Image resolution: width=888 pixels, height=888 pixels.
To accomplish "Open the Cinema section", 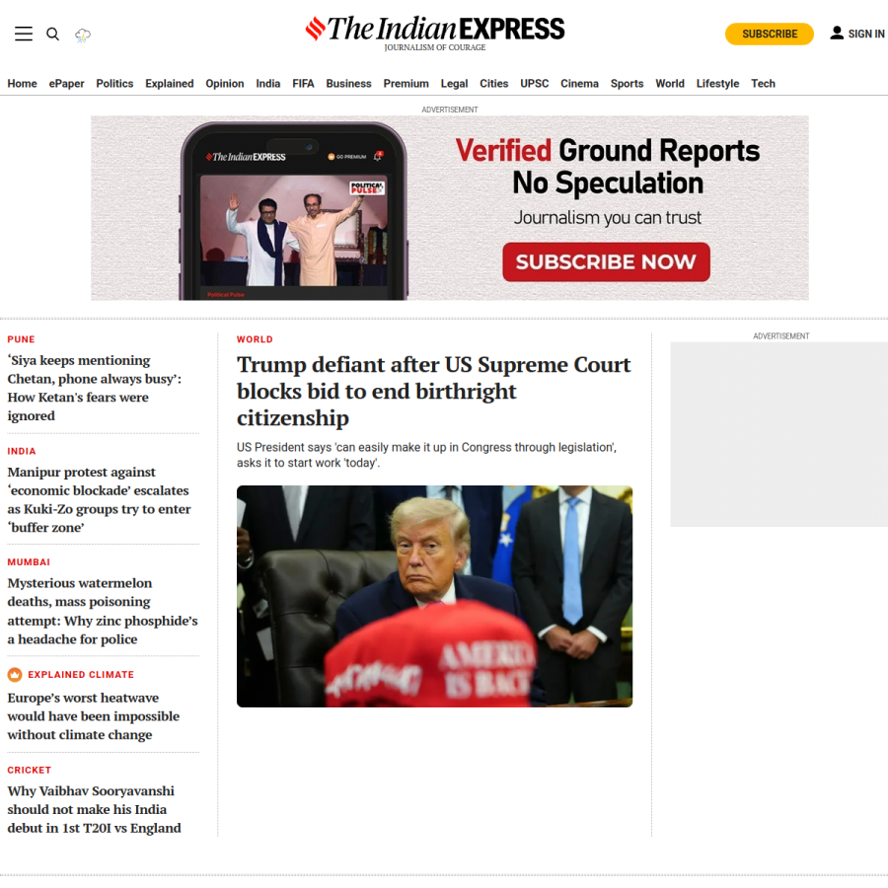I will point(579,83).
